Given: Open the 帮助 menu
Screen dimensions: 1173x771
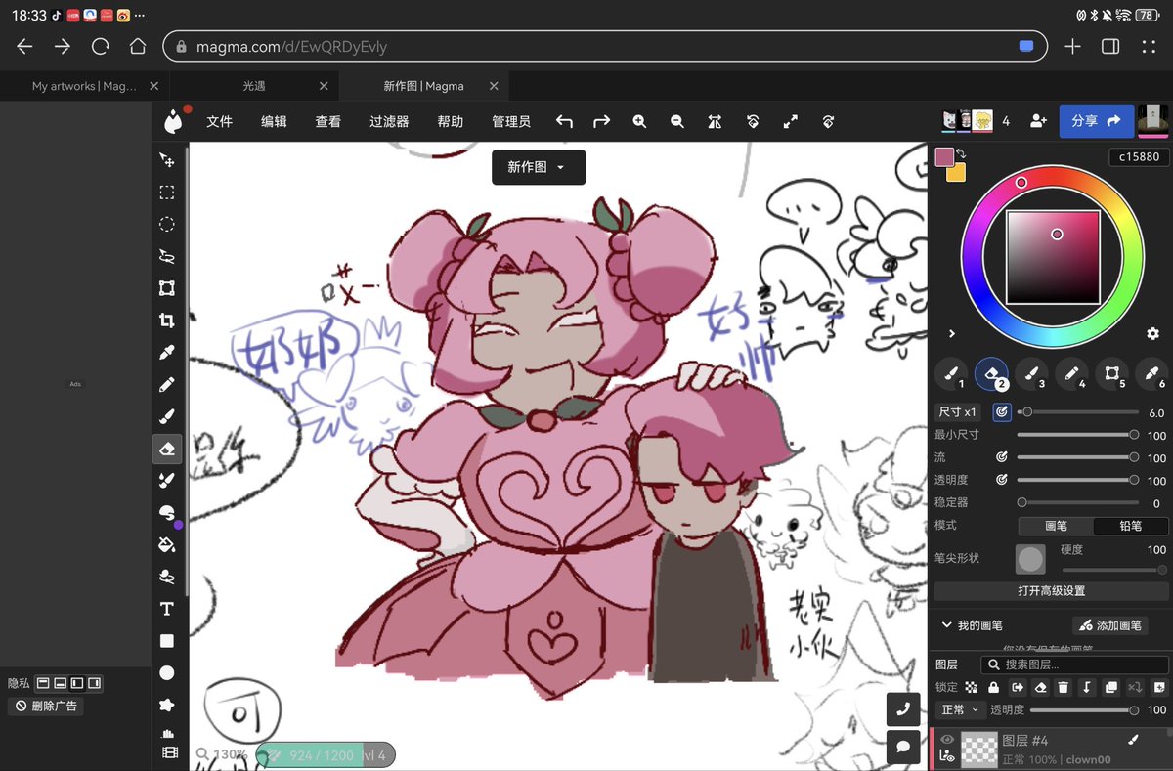Looking at the screenshot, I should pos(451,121).
